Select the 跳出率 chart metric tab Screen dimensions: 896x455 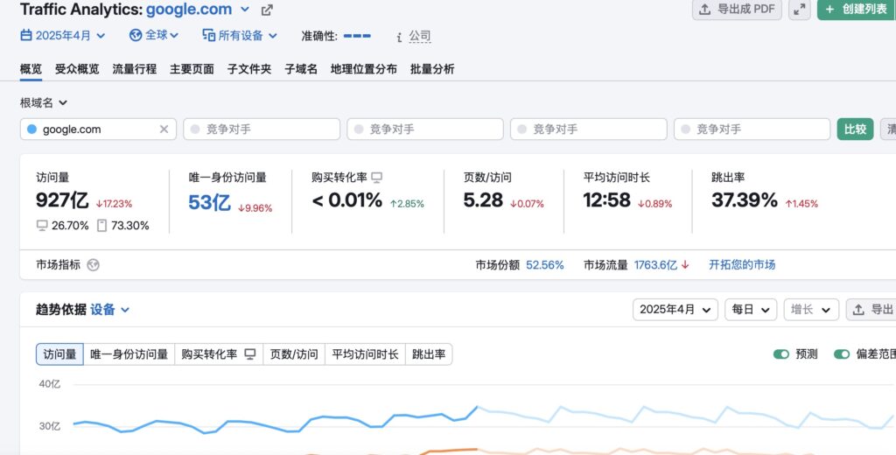click(429, 354)
